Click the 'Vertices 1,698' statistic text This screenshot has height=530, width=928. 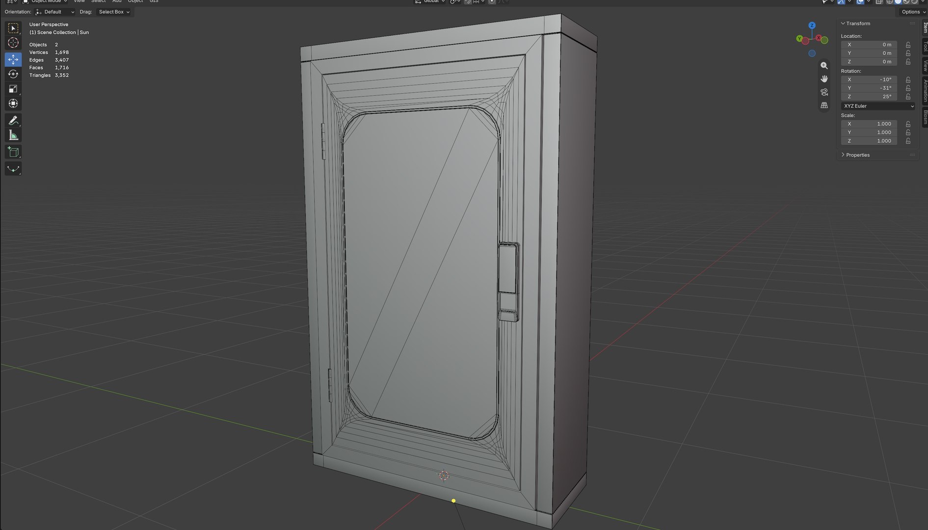click(49, 53)
